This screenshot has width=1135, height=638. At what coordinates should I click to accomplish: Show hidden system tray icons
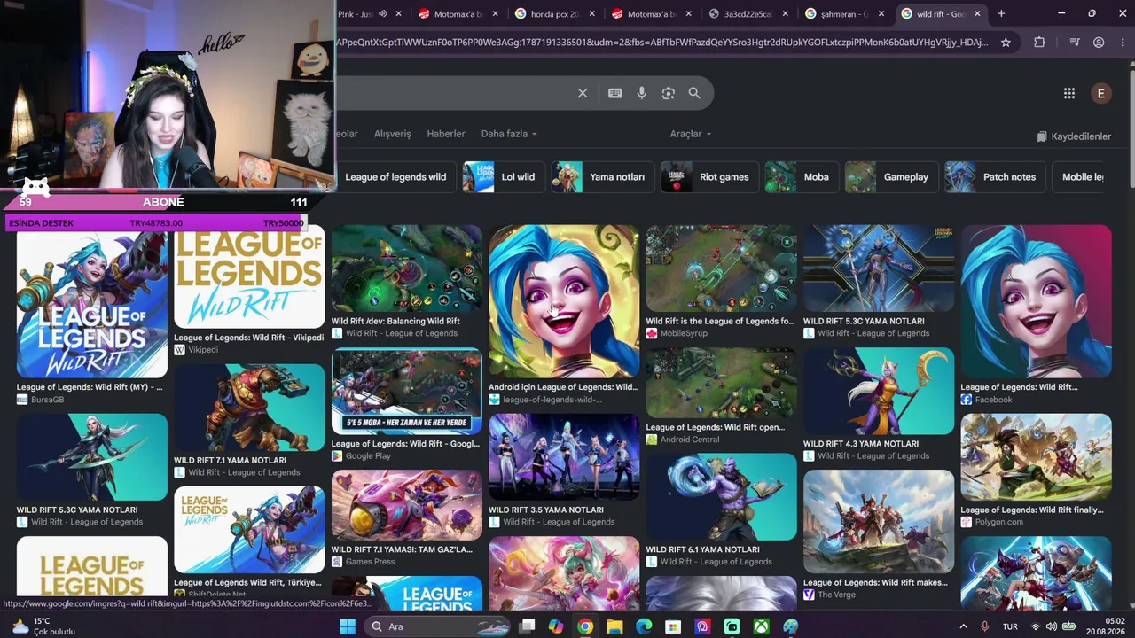[964, 626]
